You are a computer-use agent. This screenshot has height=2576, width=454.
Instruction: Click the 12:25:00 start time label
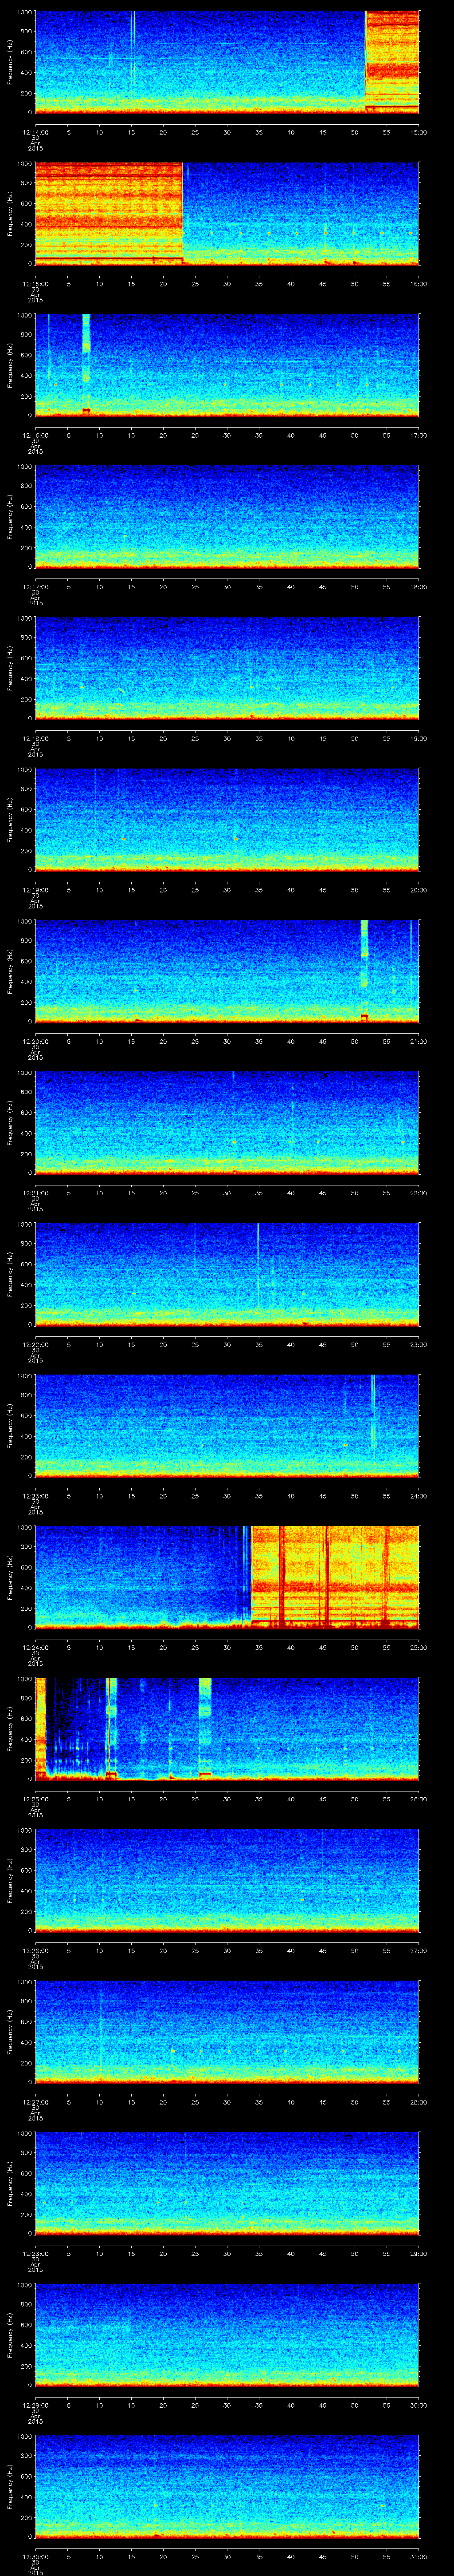35,1799
